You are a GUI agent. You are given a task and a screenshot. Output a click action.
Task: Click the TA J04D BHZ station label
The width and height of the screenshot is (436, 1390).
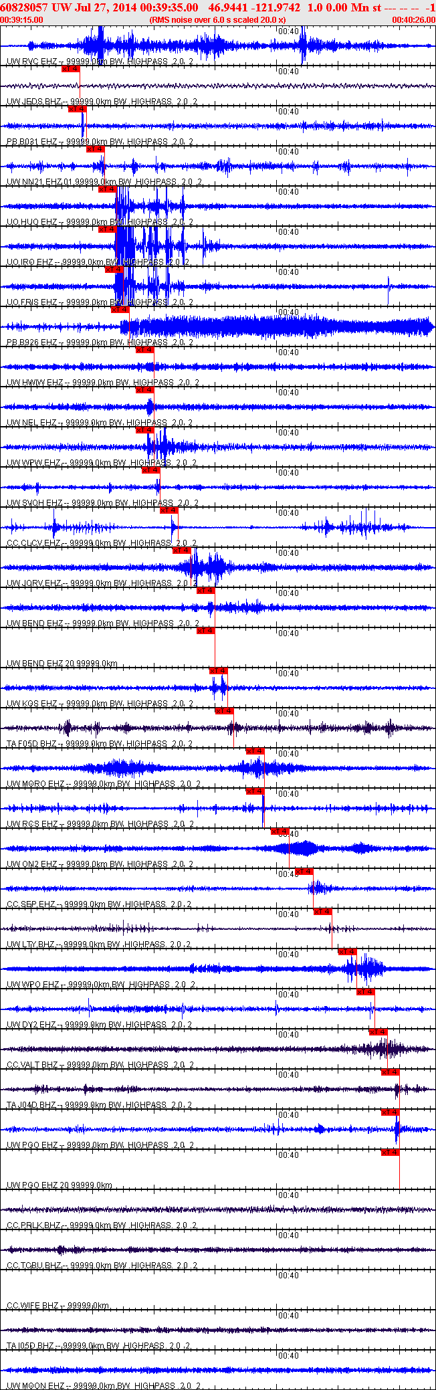(100, 1105)
